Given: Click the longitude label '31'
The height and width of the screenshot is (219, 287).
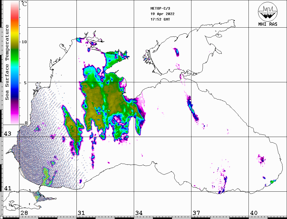Looking at the screenshot, I should pos(81,213).
